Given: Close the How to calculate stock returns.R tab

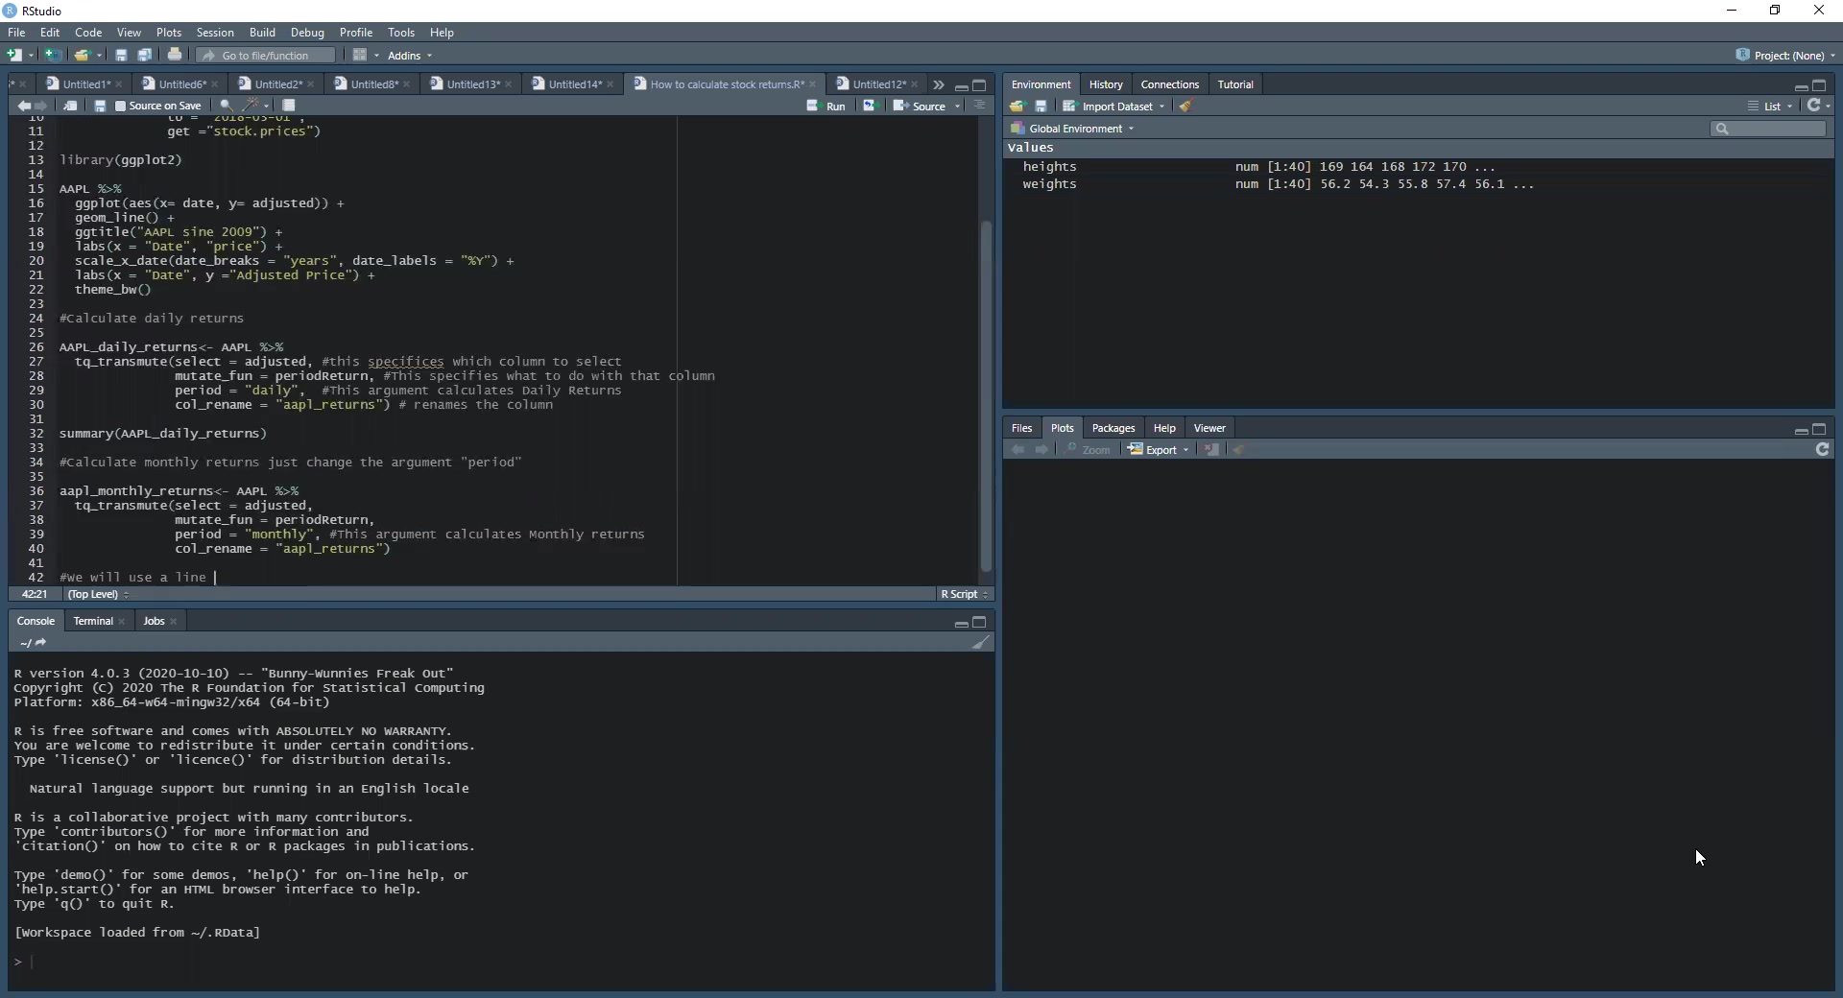Looking at the screenshot, I should pyautogui.click(x=813, y=84).
